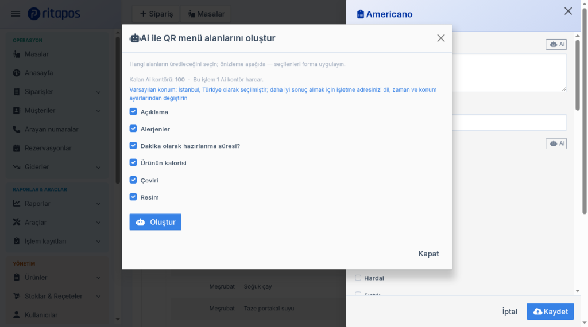Screen dimensions: 588x327
Task: Open the Masalar top tab
Action: click(x=206, y=14)
